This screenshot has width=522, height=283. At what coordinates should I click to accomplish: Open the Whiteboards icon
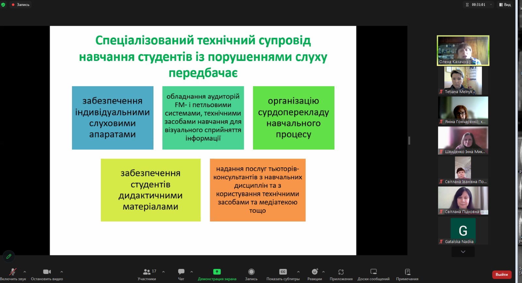(374, 272)
